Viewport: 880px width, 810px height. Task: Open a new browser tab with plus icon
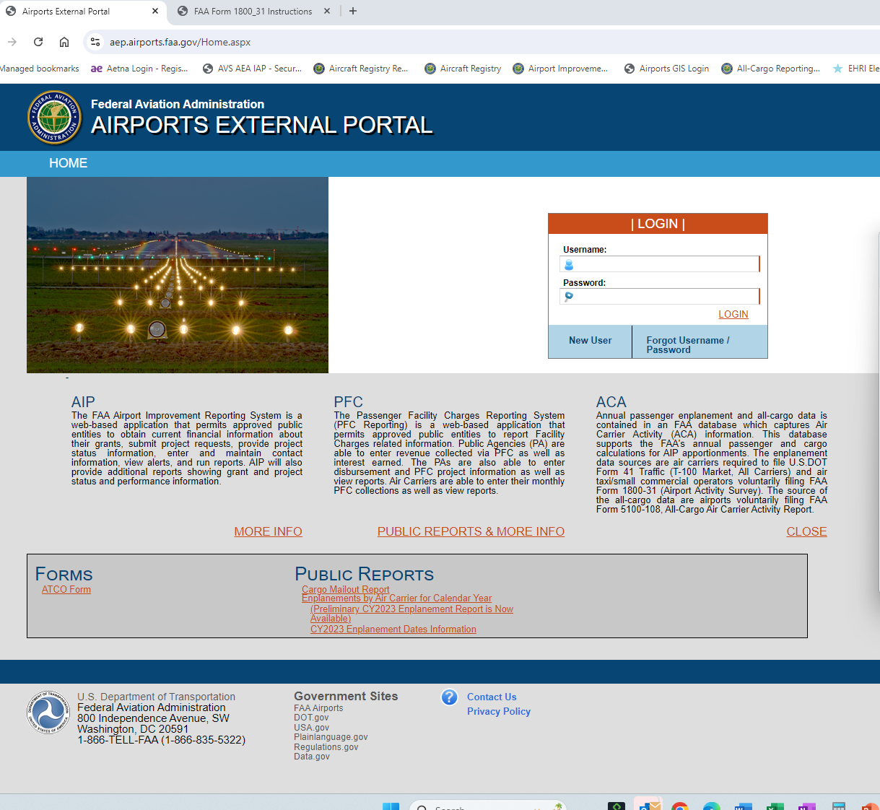click(353, 11)
